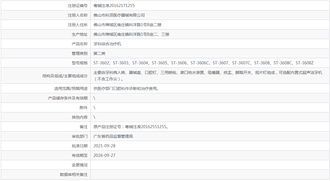Viewport: 330px width, 181px height.
Task: Click the 注册人名称 field label
Action: [80, 15]
